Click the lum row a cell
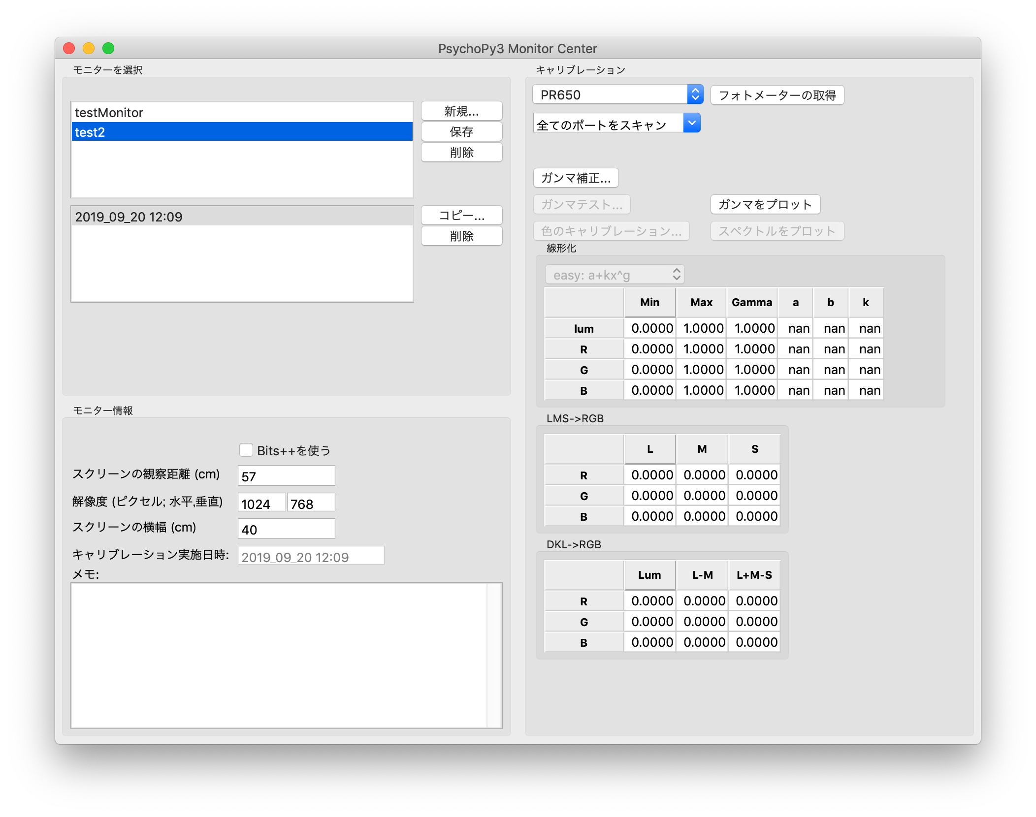 (796, 328)
